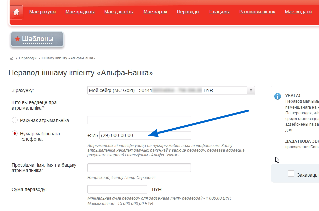Click the small home icon in breadcrumb

12,58
